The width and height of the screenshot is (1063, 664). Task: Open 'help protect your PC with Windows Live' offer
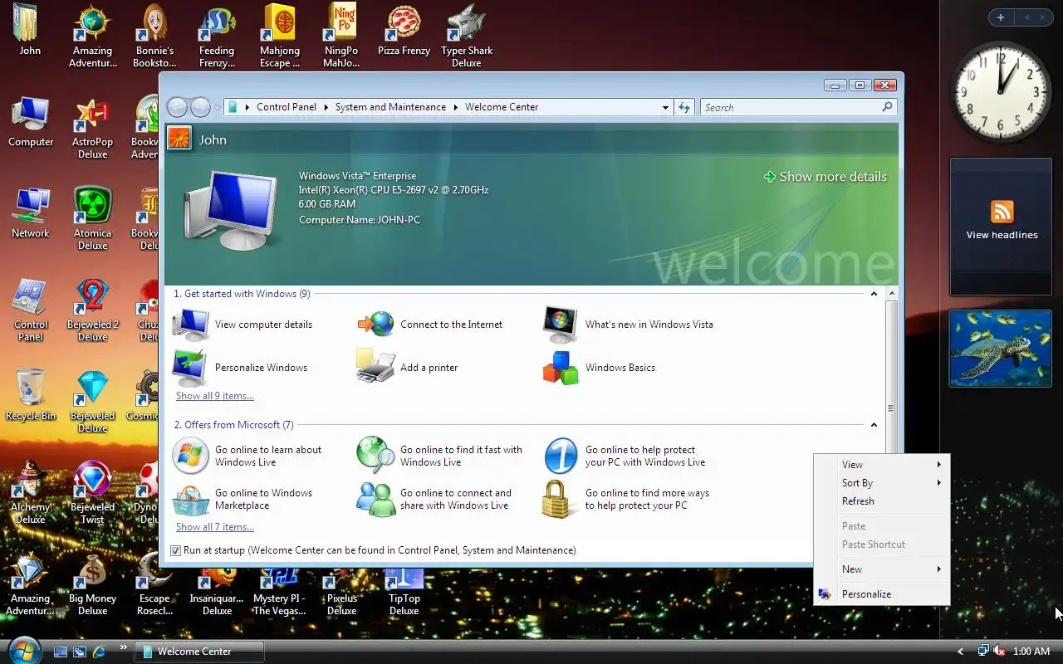pos(625,456)
